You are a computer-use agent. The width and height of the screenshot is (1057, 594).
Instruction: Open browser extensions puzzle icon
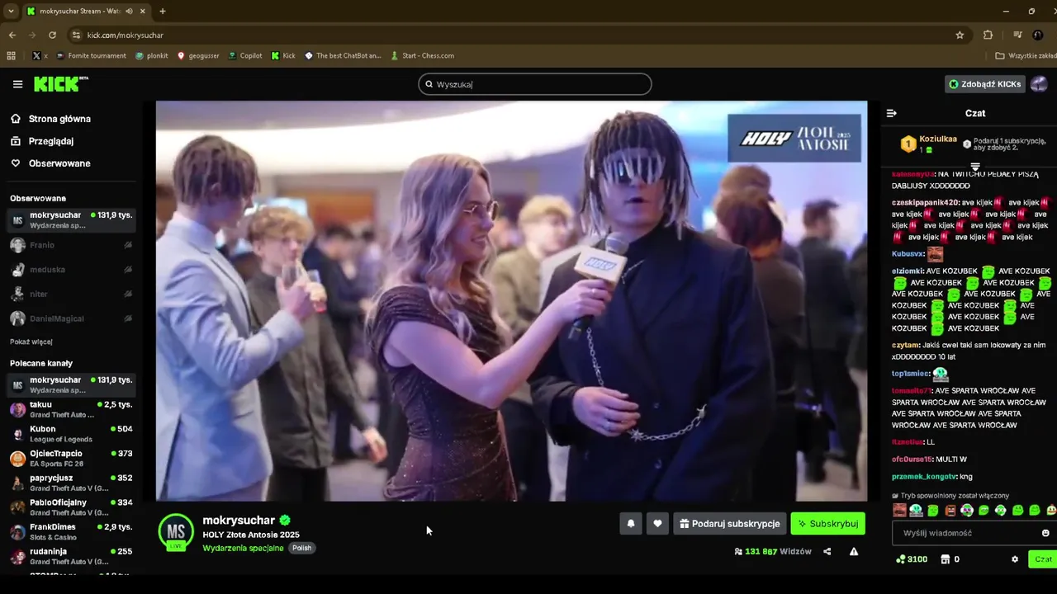tap(988, 35)
